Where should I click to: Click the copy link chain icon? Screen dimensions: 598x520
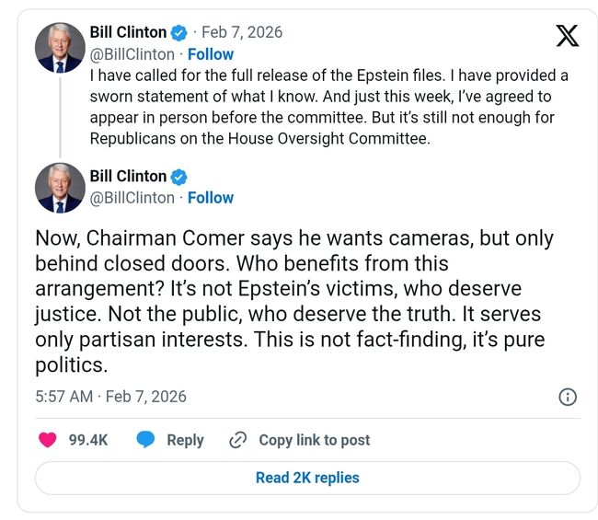coord(238,440)
